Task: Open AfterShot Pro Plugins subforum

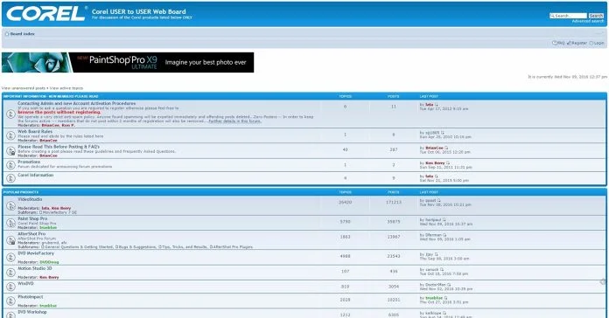Action: point(233,246)
